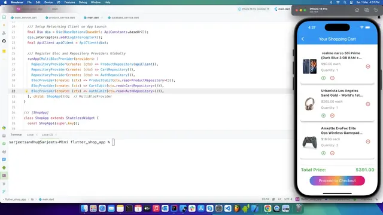Open Trash from the Dock
Viewport: 383px width, 215px height.
click(x=299, y=208)
